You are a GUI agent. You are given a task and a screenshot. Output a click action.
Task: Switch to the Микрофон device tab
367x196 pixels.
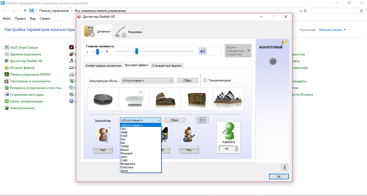tap(128, 32)
